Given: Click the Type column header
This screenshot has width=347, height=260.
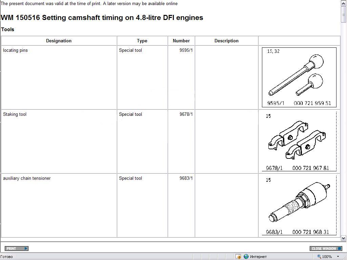Looking at the screenshot, I should click(x=142, y=41).
